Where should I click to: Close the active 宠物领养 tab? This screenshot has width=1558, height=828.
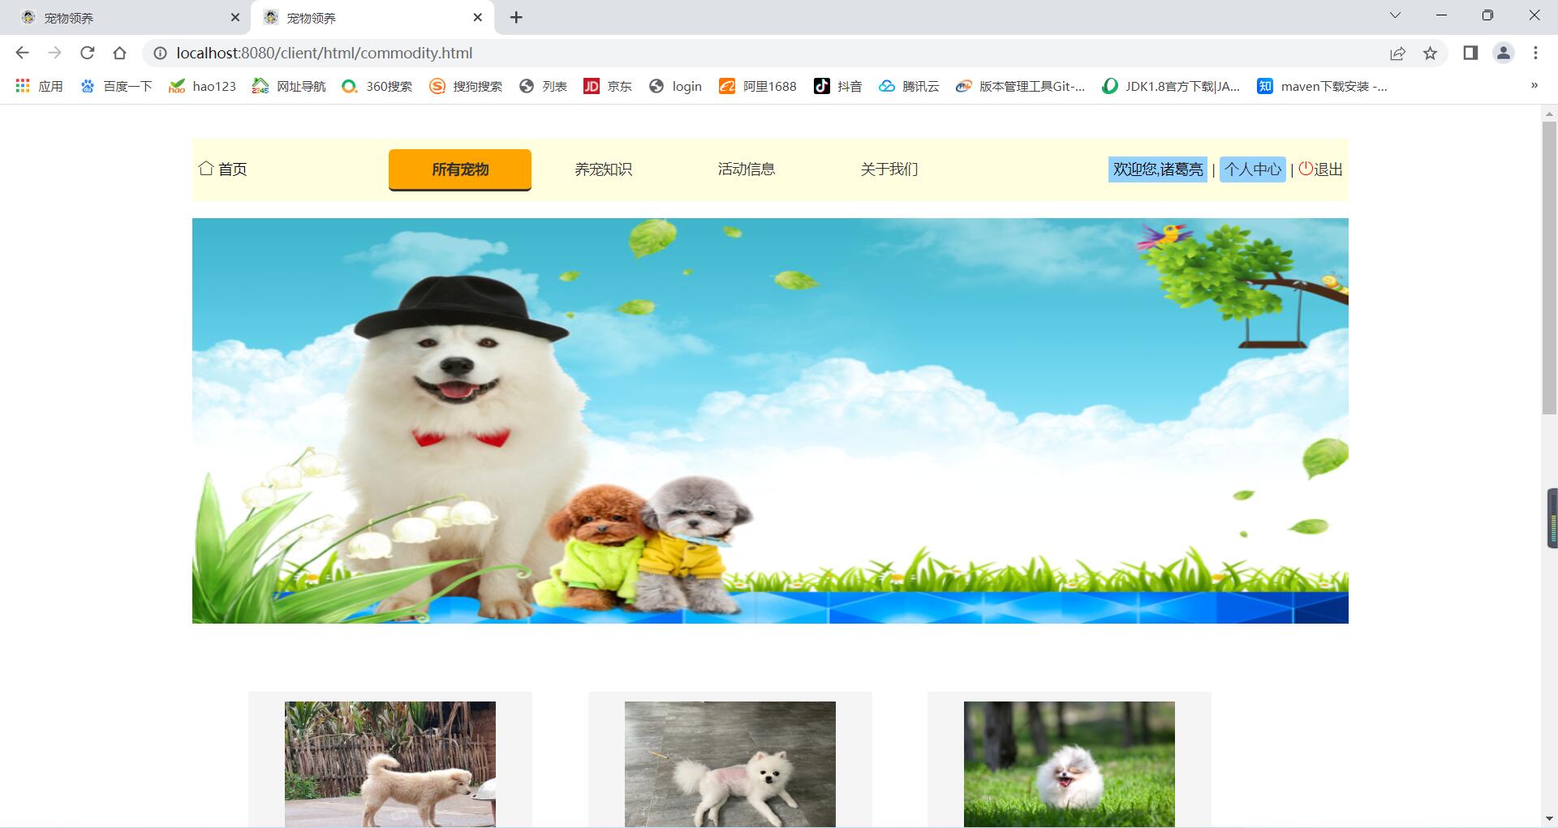click(478, 17)
